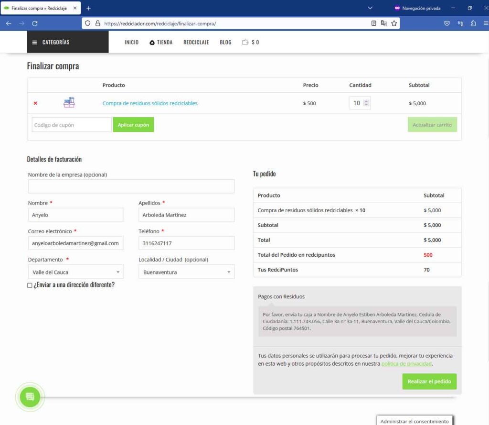This screenshot has height=425, width=489.
Task: Bookmark this page with the star icon
Action: (x=394, y=23)
